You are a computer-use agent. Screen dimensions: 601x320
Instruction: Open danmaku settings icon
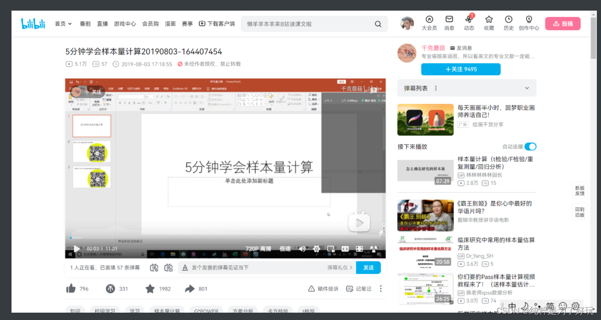tap(168, 268)
